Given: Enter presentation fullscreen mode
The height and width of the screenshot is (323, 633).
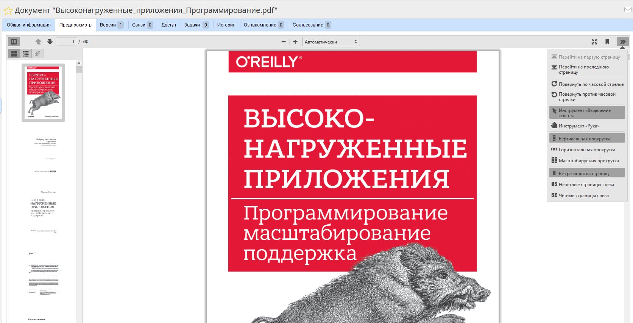Looking at the screenshot, I should (594, 42).
